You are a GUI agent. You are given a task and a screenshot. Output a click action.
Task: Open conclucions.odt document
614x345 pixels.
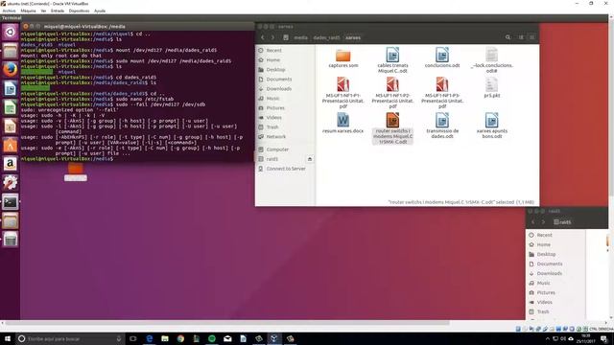[x=442, y=57]
